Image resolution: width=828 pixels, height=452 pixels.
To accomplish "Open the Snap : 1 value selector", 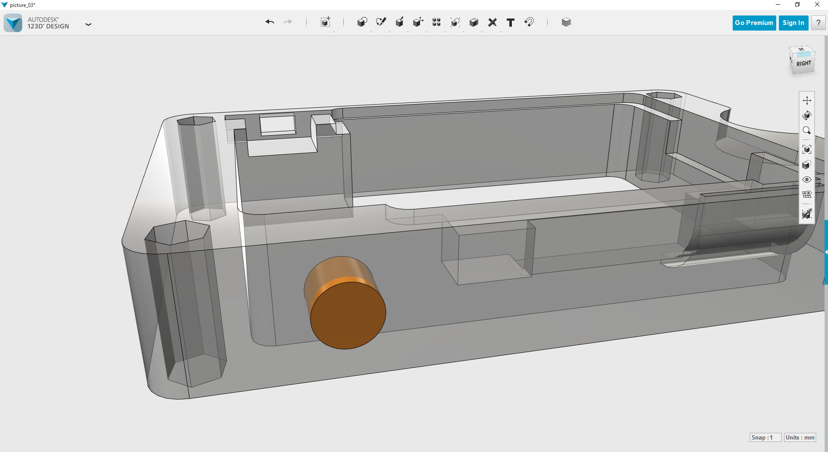I will pyautogui.click(x=765, y=437).
